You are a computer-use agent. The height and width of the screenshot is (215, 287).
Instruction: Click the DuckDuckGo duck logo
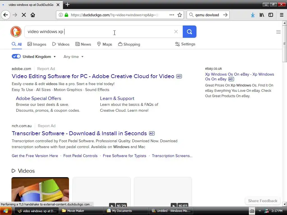(16, 32)
